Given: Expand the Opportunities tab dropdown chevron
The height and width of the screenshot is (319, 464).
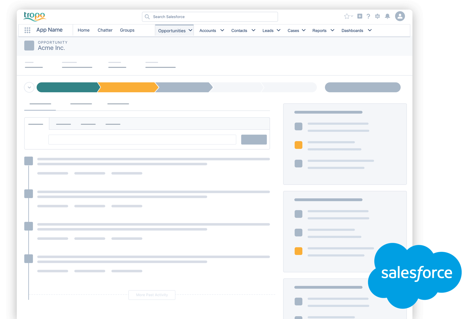Looking at the screenshot, I should tap(190, 30).
